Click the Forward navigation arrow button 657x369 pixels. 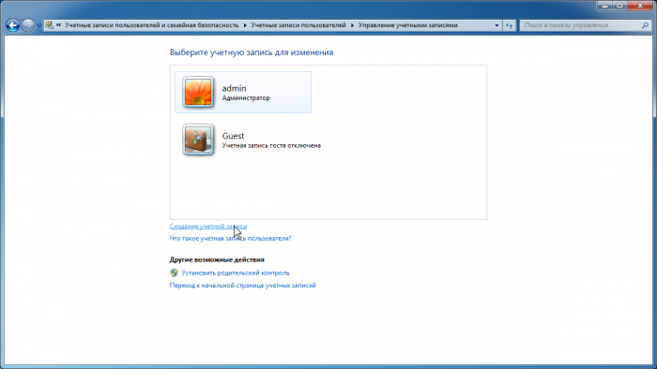click(x=28, y=25)
